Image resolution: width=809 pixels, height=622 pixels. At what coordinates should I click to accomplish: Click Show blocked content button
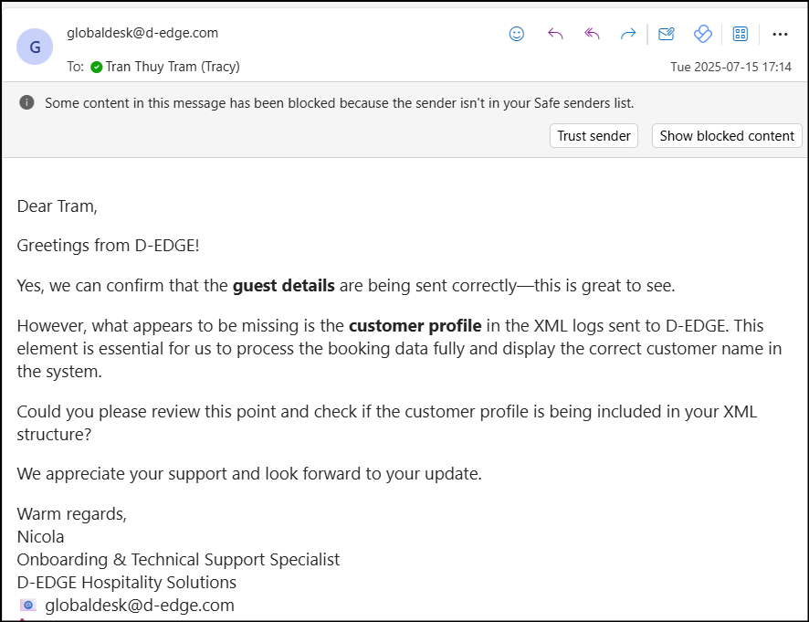[727, 136]
